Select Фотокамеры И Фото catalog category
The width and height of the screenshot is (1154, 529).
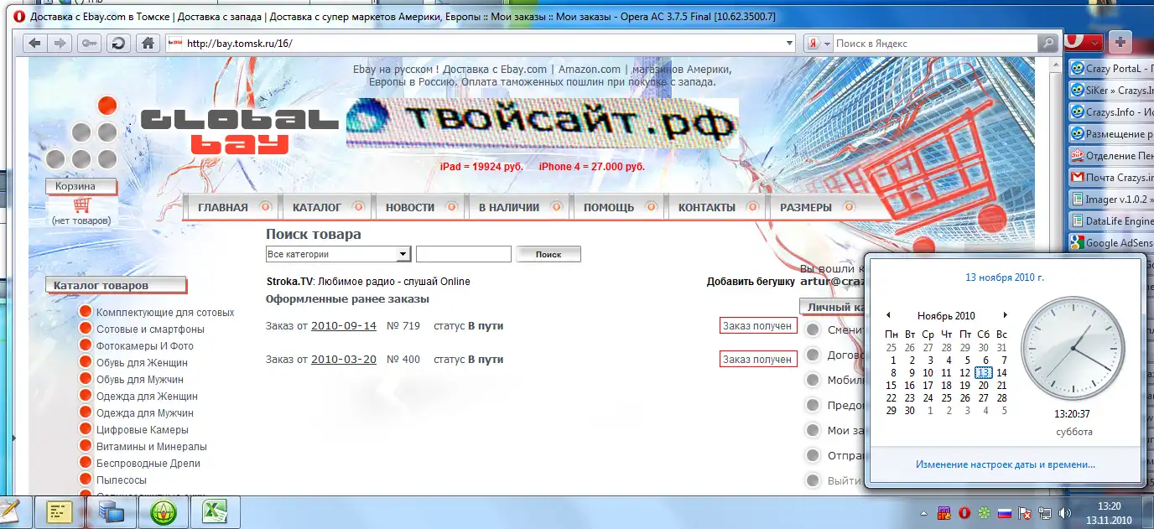[144, 345]
